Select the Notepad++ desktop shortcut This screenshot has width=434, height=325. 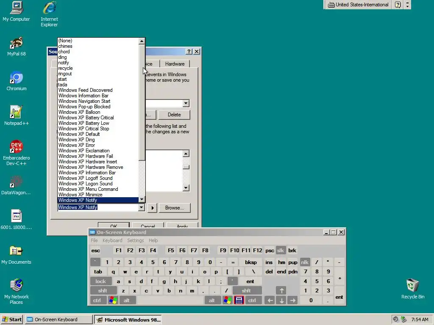point(17,116)
